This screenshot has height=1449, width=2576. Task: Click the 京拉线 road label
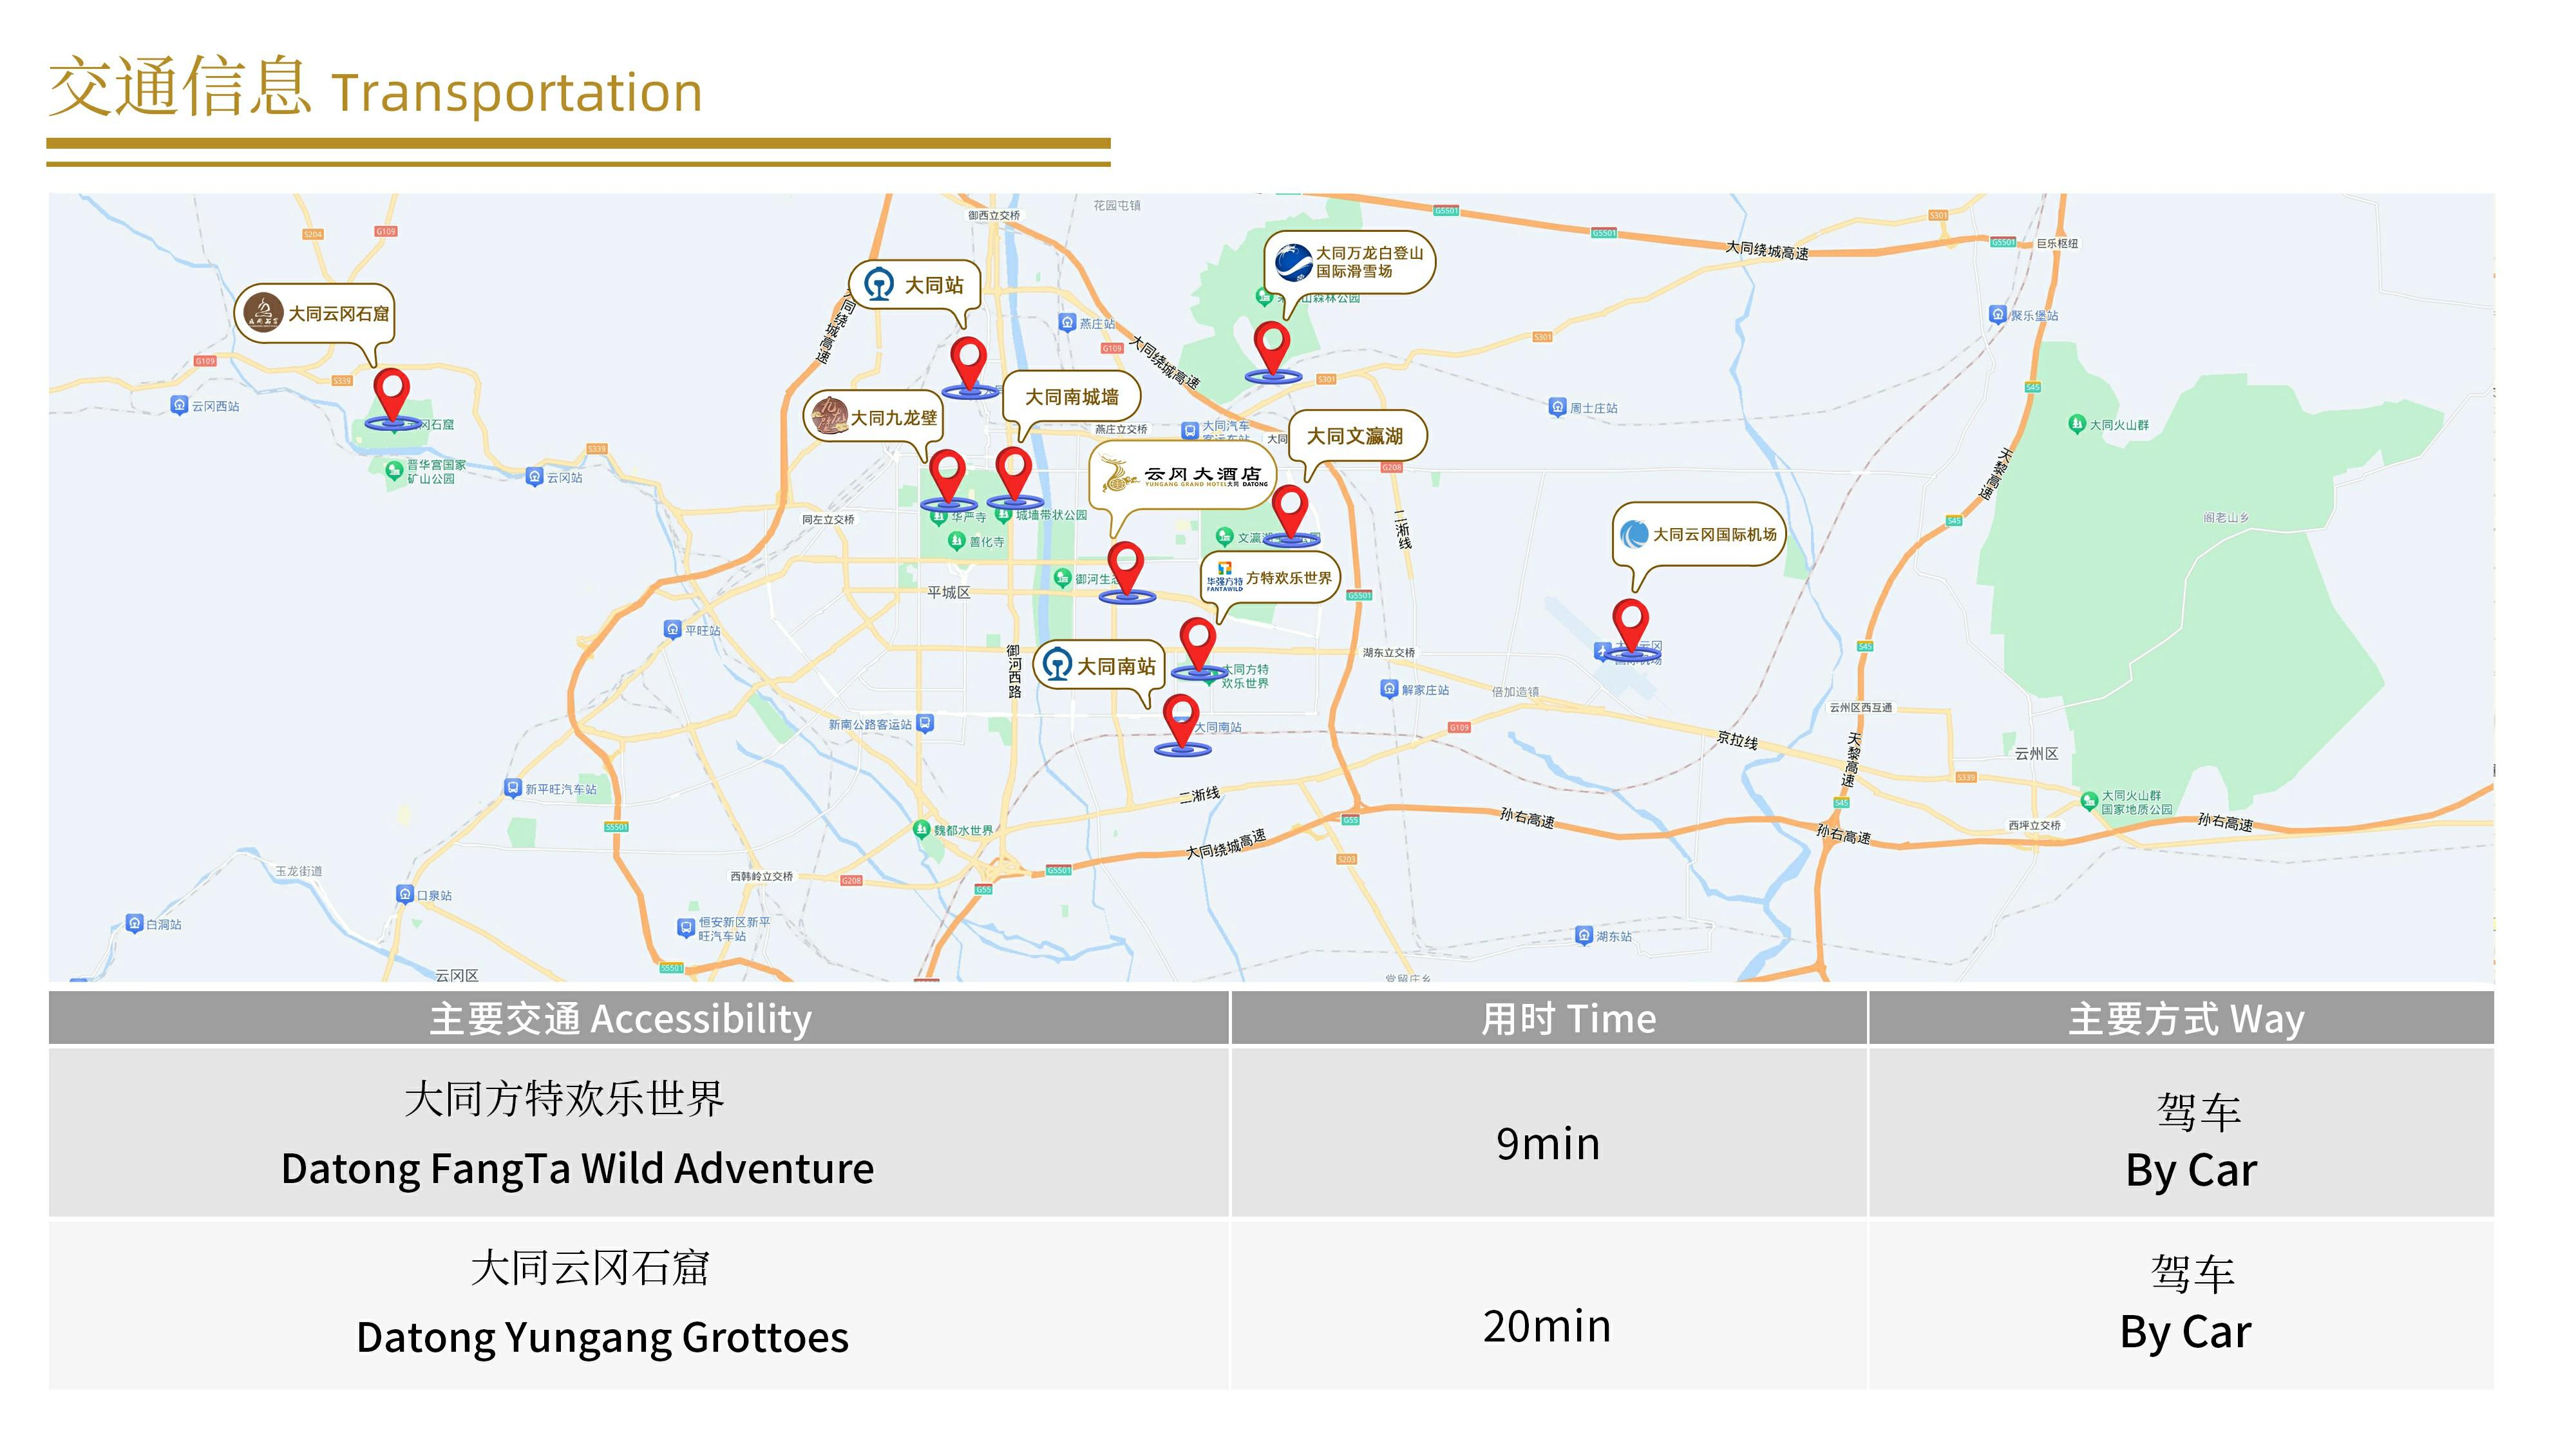pos(1737,740)
